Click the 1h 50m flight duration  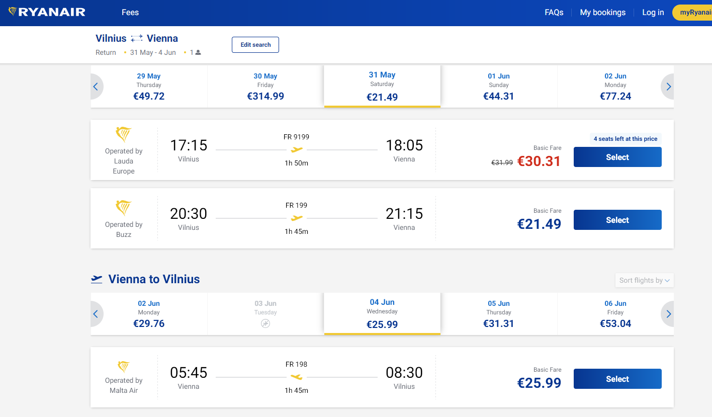[297, 163]
